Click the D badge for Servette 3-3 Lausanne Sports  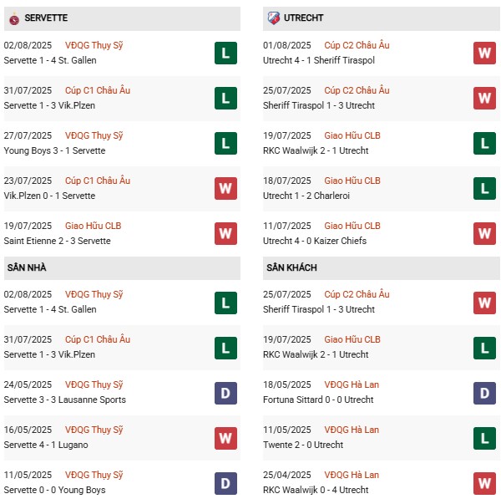click(x=225, y=392)
